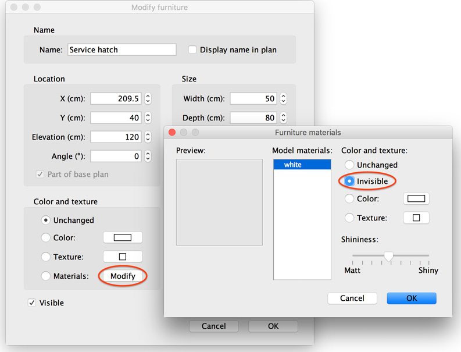This screenshot has width=461, height=352.
Task: Click the Width (cm) stepper arrows
Action: tap(283, 99)
